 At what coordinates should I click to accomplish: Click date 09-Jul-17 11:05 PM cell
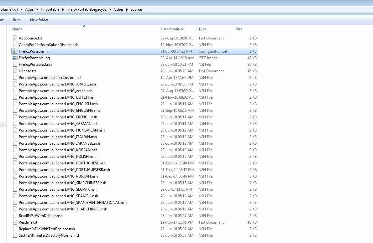point(176,189)
